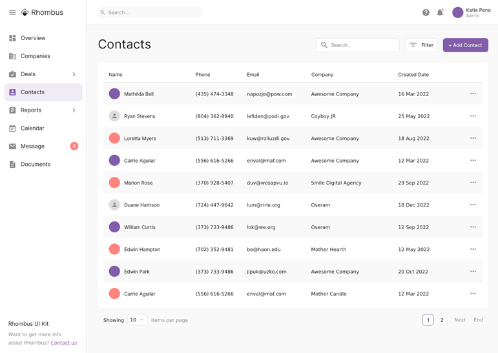Screen dimensions: 498x353
Task: Open Message in the sidebar
Action: click(32, 146)
